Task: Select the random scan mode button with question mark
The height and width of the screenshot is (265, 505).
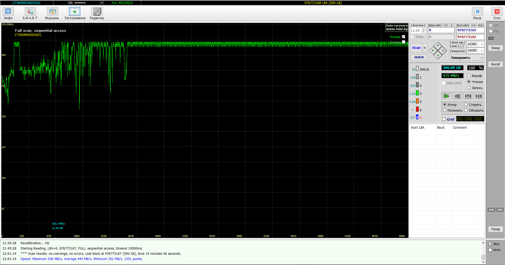Action: click(x=468, y=96)
